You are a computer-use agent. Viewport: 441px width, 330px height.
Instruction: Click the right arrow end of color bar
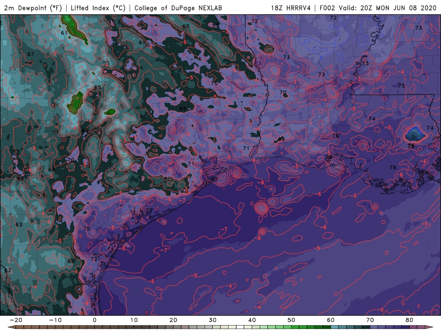(x=429, y=327)
